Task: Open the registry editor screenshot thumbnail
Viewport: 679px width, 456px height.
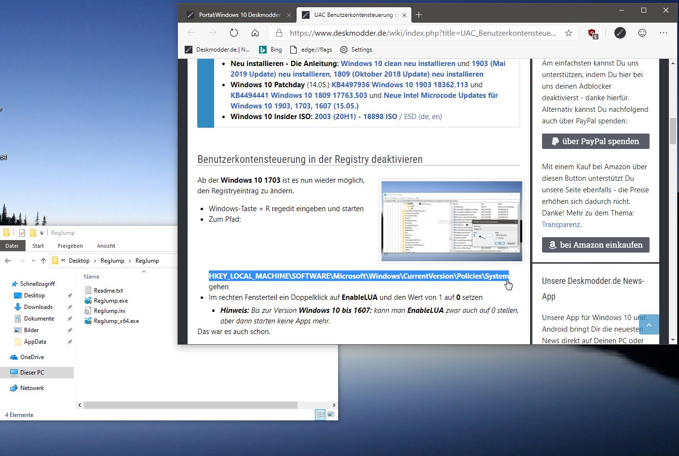Action: tap(451, 221)
